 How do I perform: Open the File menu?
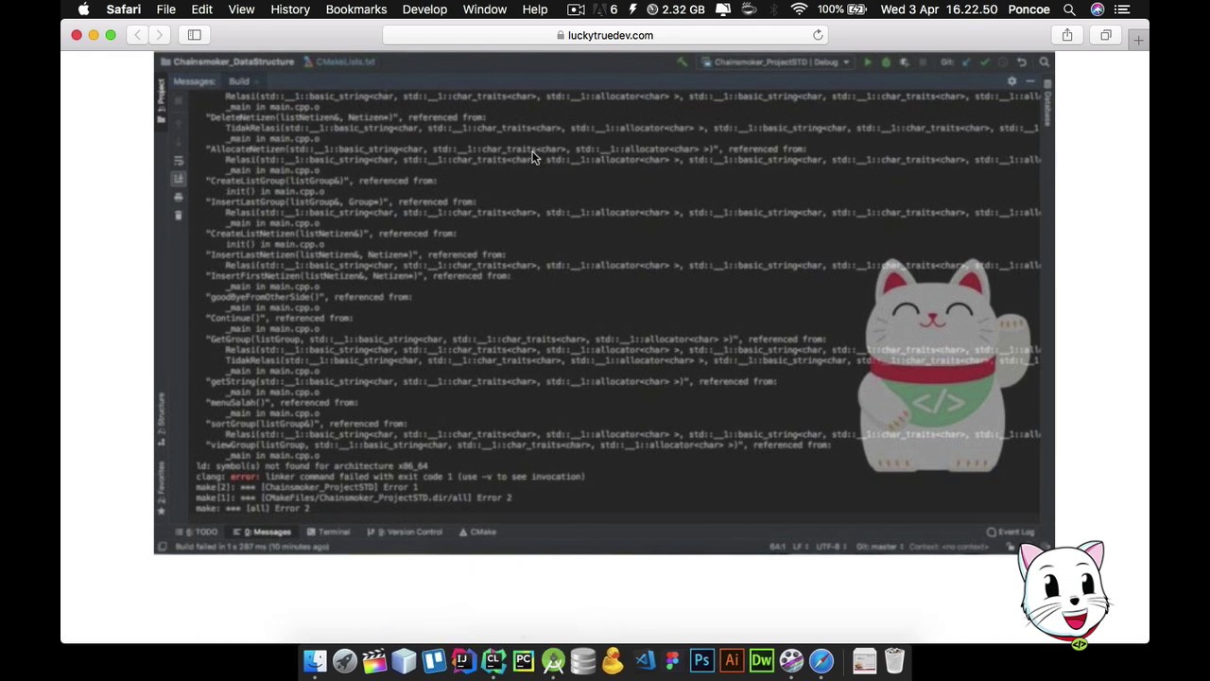coord(165,9)
